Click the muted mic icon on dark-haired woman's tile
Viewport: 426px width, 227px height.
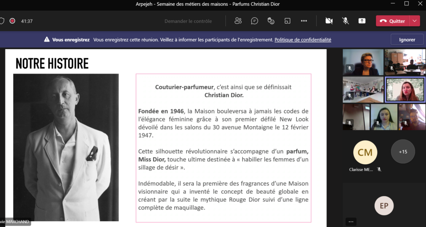click(x=377, y=123)
